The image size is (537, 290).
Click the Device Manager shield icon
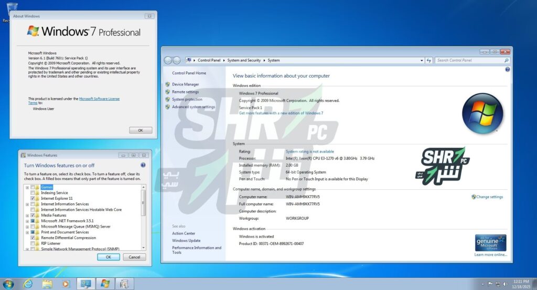point(167,84)
